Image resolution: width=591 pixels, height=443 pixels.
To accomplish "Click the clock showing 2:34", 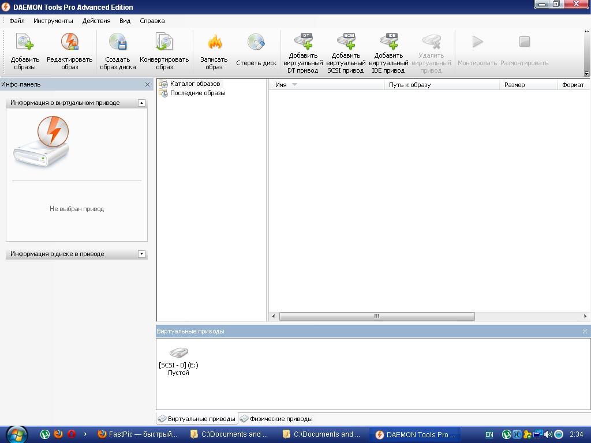I will point(577,434).
